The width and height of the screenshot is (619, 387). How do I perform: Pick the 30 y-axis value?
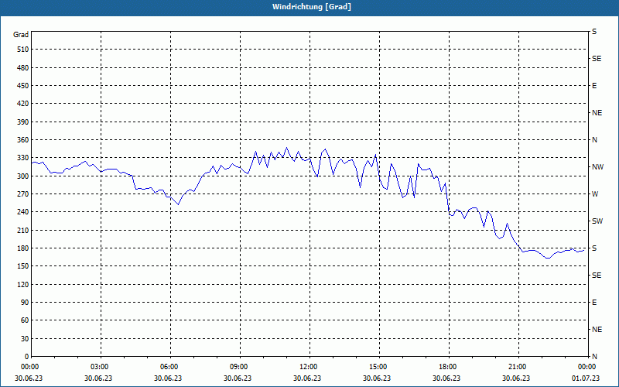click(x=25, y=338)
